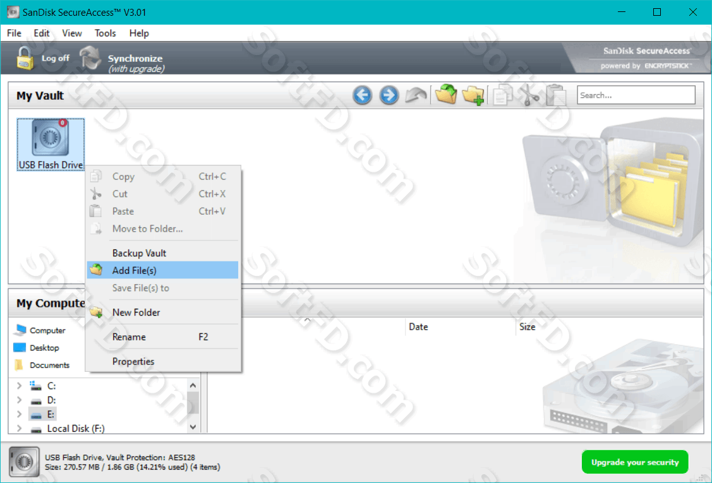Click the Add Files folder toolbar icon

(x=446, y=95)
